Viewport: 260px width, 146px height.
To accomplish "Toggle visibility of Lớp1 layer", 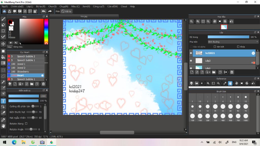I will tap(191, 68).
